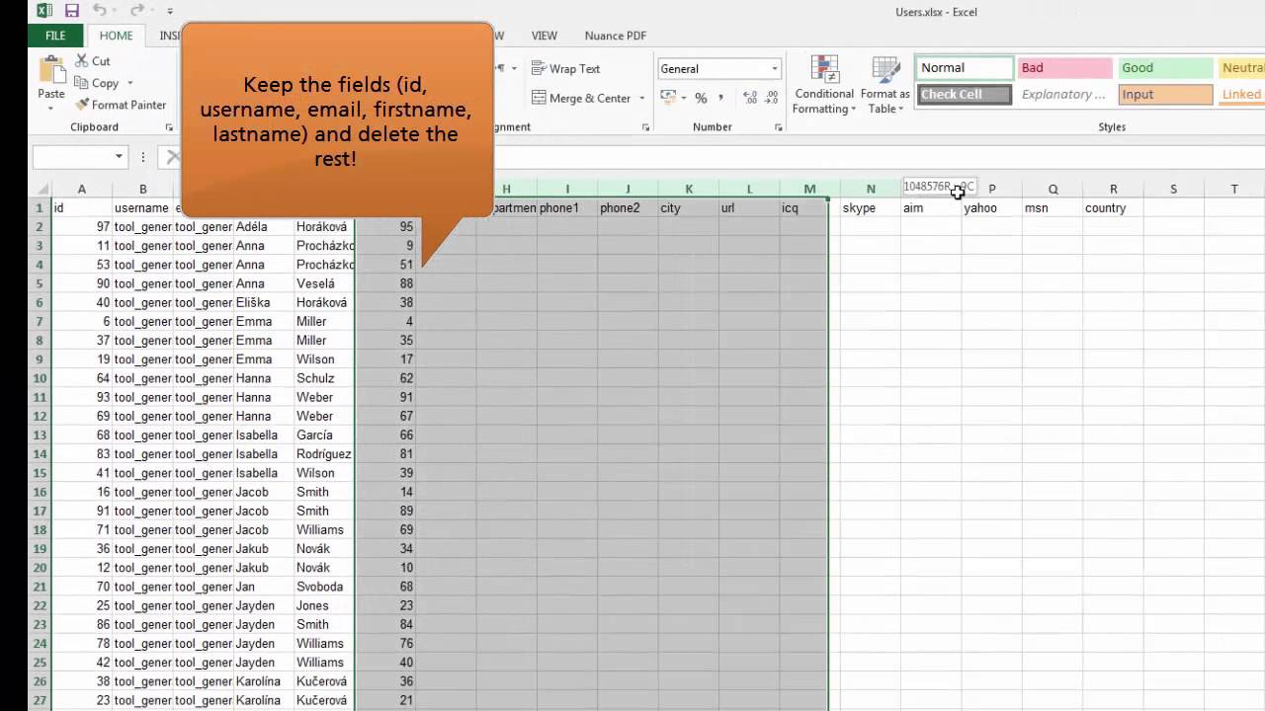Apply the Input cell style
This screenshot has height=711, width=1265.
coord(1166,95)
